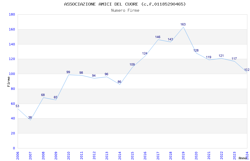The height and width of the screenshot is (161, 250).
Task: Select the data label 119 for 2021
Action: pyautogui.click(x=209, y=57)
